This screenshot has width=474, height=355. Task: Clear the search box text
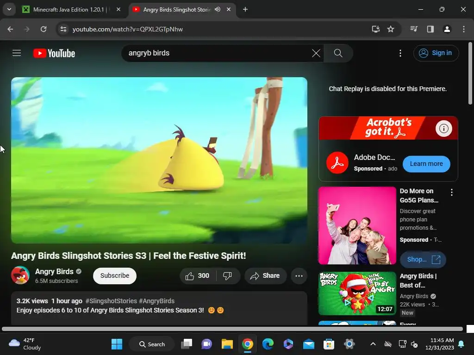click(316, 53)
